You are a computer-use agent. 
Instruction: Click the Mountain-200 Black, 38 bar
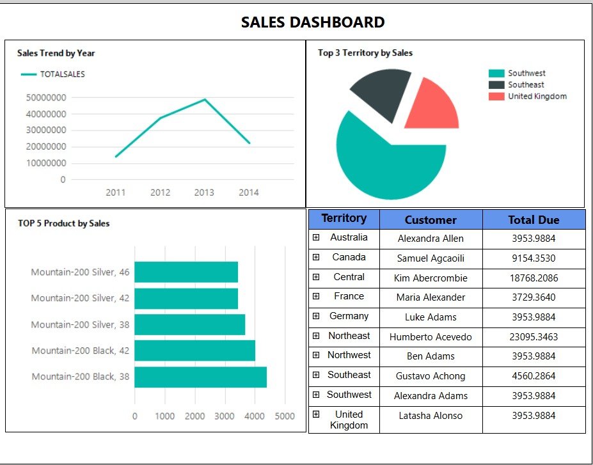pos(200,377)
